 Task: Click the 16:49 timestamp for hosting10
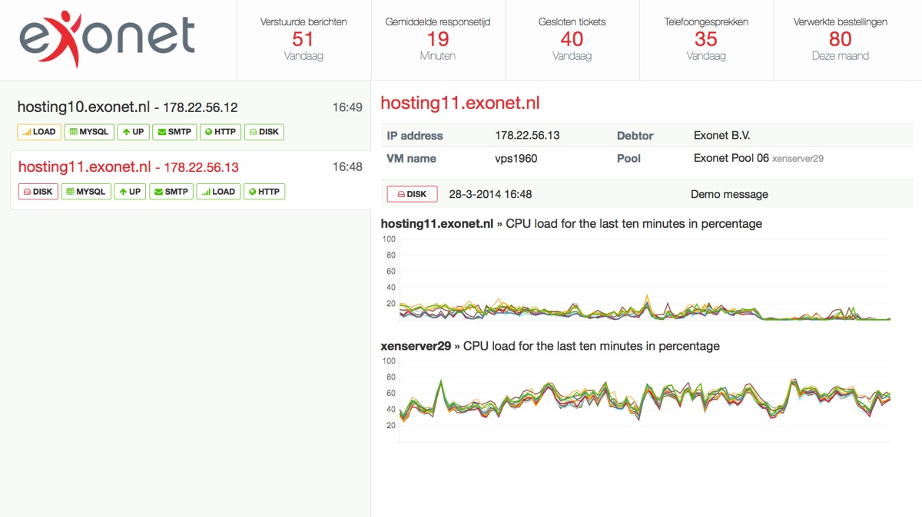coord(347,107)
